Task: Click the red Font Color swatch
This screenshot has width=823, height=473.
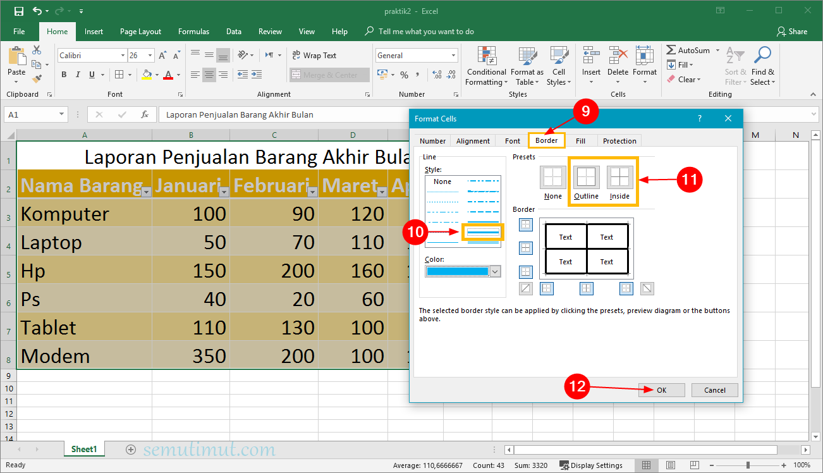Action: [x=168, y=75]
